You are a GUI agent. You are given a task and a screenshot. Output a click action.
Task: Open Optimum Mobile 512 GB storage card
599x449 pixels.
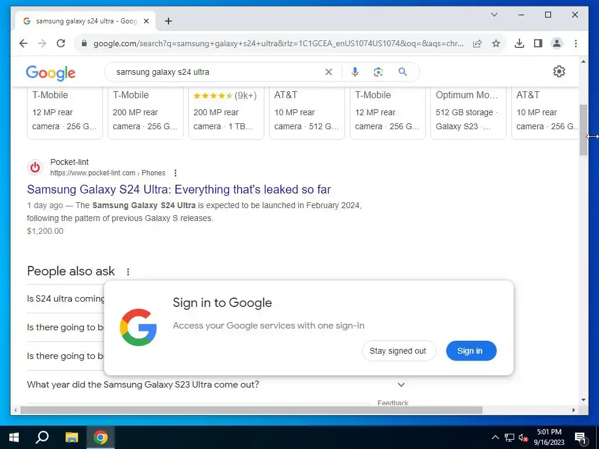coord(469,113)
